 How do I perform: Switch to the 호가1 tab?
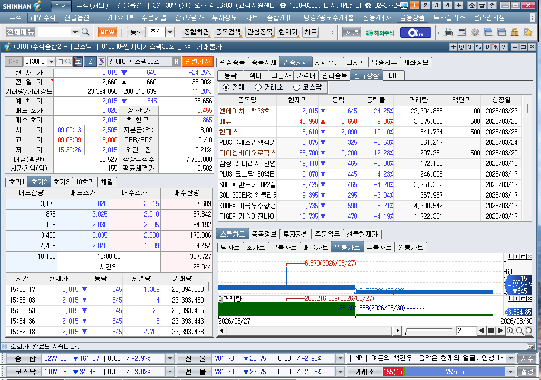point(16,182)
